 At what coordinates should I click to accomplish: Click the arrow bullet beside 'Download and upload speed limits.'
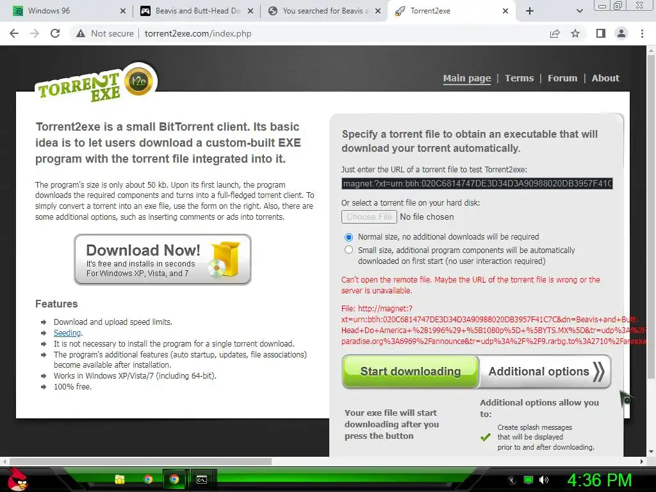point(44,322)
